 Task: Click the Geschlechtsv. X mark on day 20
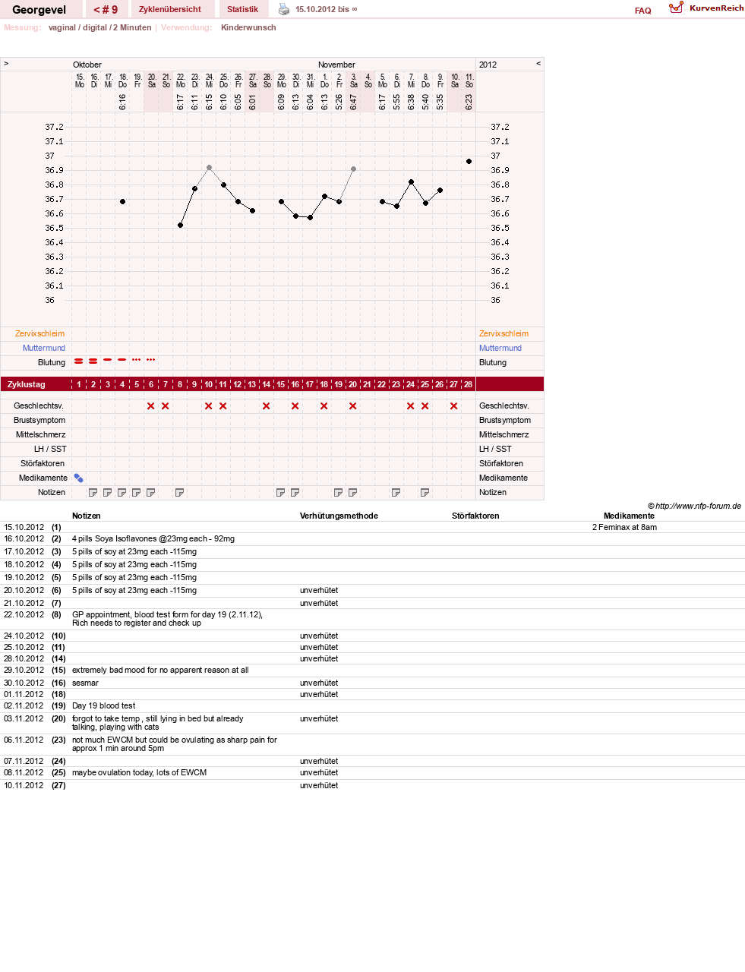point(352,406)
